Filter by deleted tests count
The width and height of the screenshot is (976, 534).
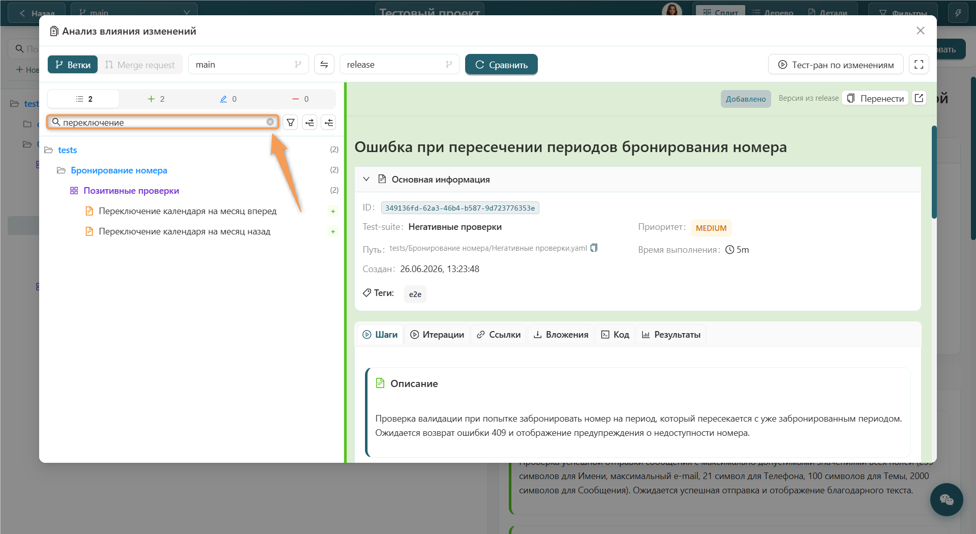(300, 99)
